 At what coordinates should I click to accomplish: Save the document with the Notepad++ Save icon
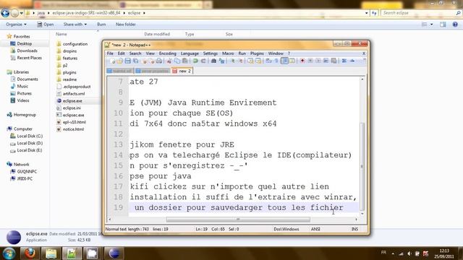coord(128,61)
